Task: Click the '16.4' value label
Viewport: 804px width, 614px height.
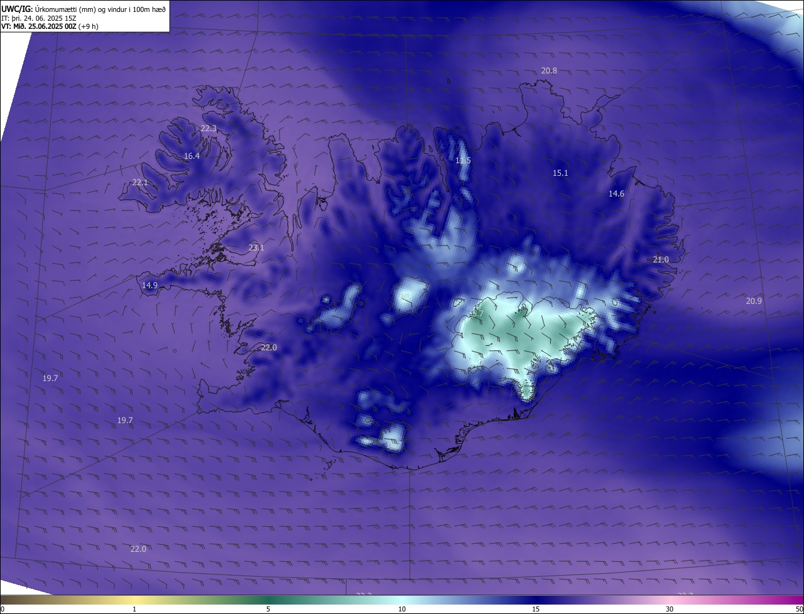Action: click(x=192, y=156)
